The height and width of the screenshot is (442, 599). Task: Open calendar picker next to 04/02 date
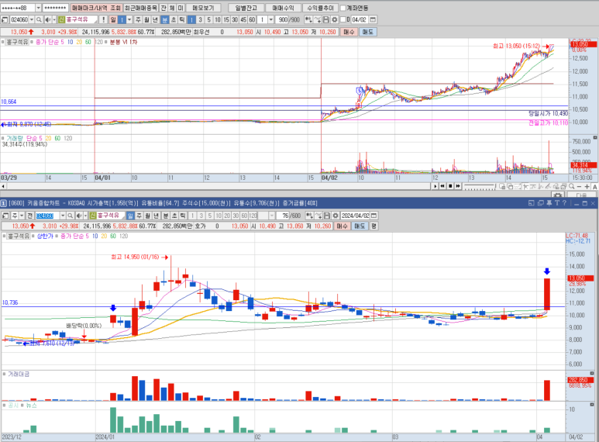[373, 19]
